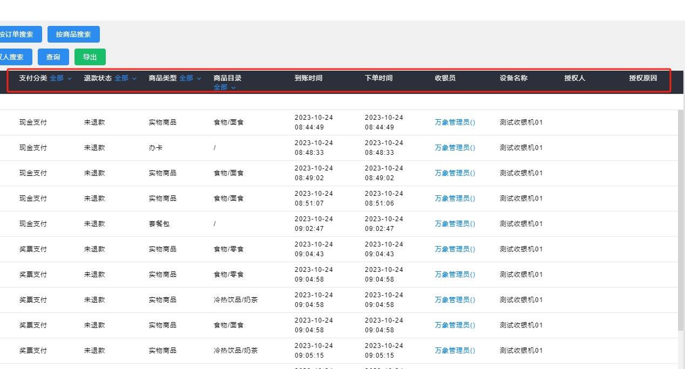Viewport: 685px width, 369px height.
Task: Click 未退款 status in the 08:51:07 row
Action: (x=94, y=199)
